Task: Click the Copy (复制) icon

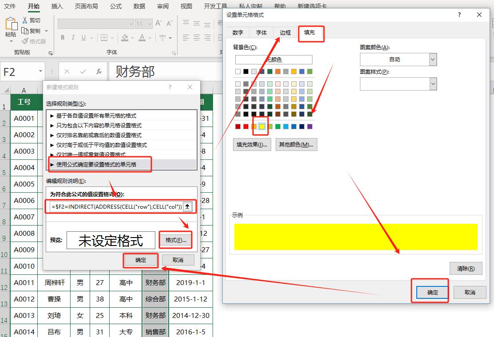Action: (x=25, y=31)
